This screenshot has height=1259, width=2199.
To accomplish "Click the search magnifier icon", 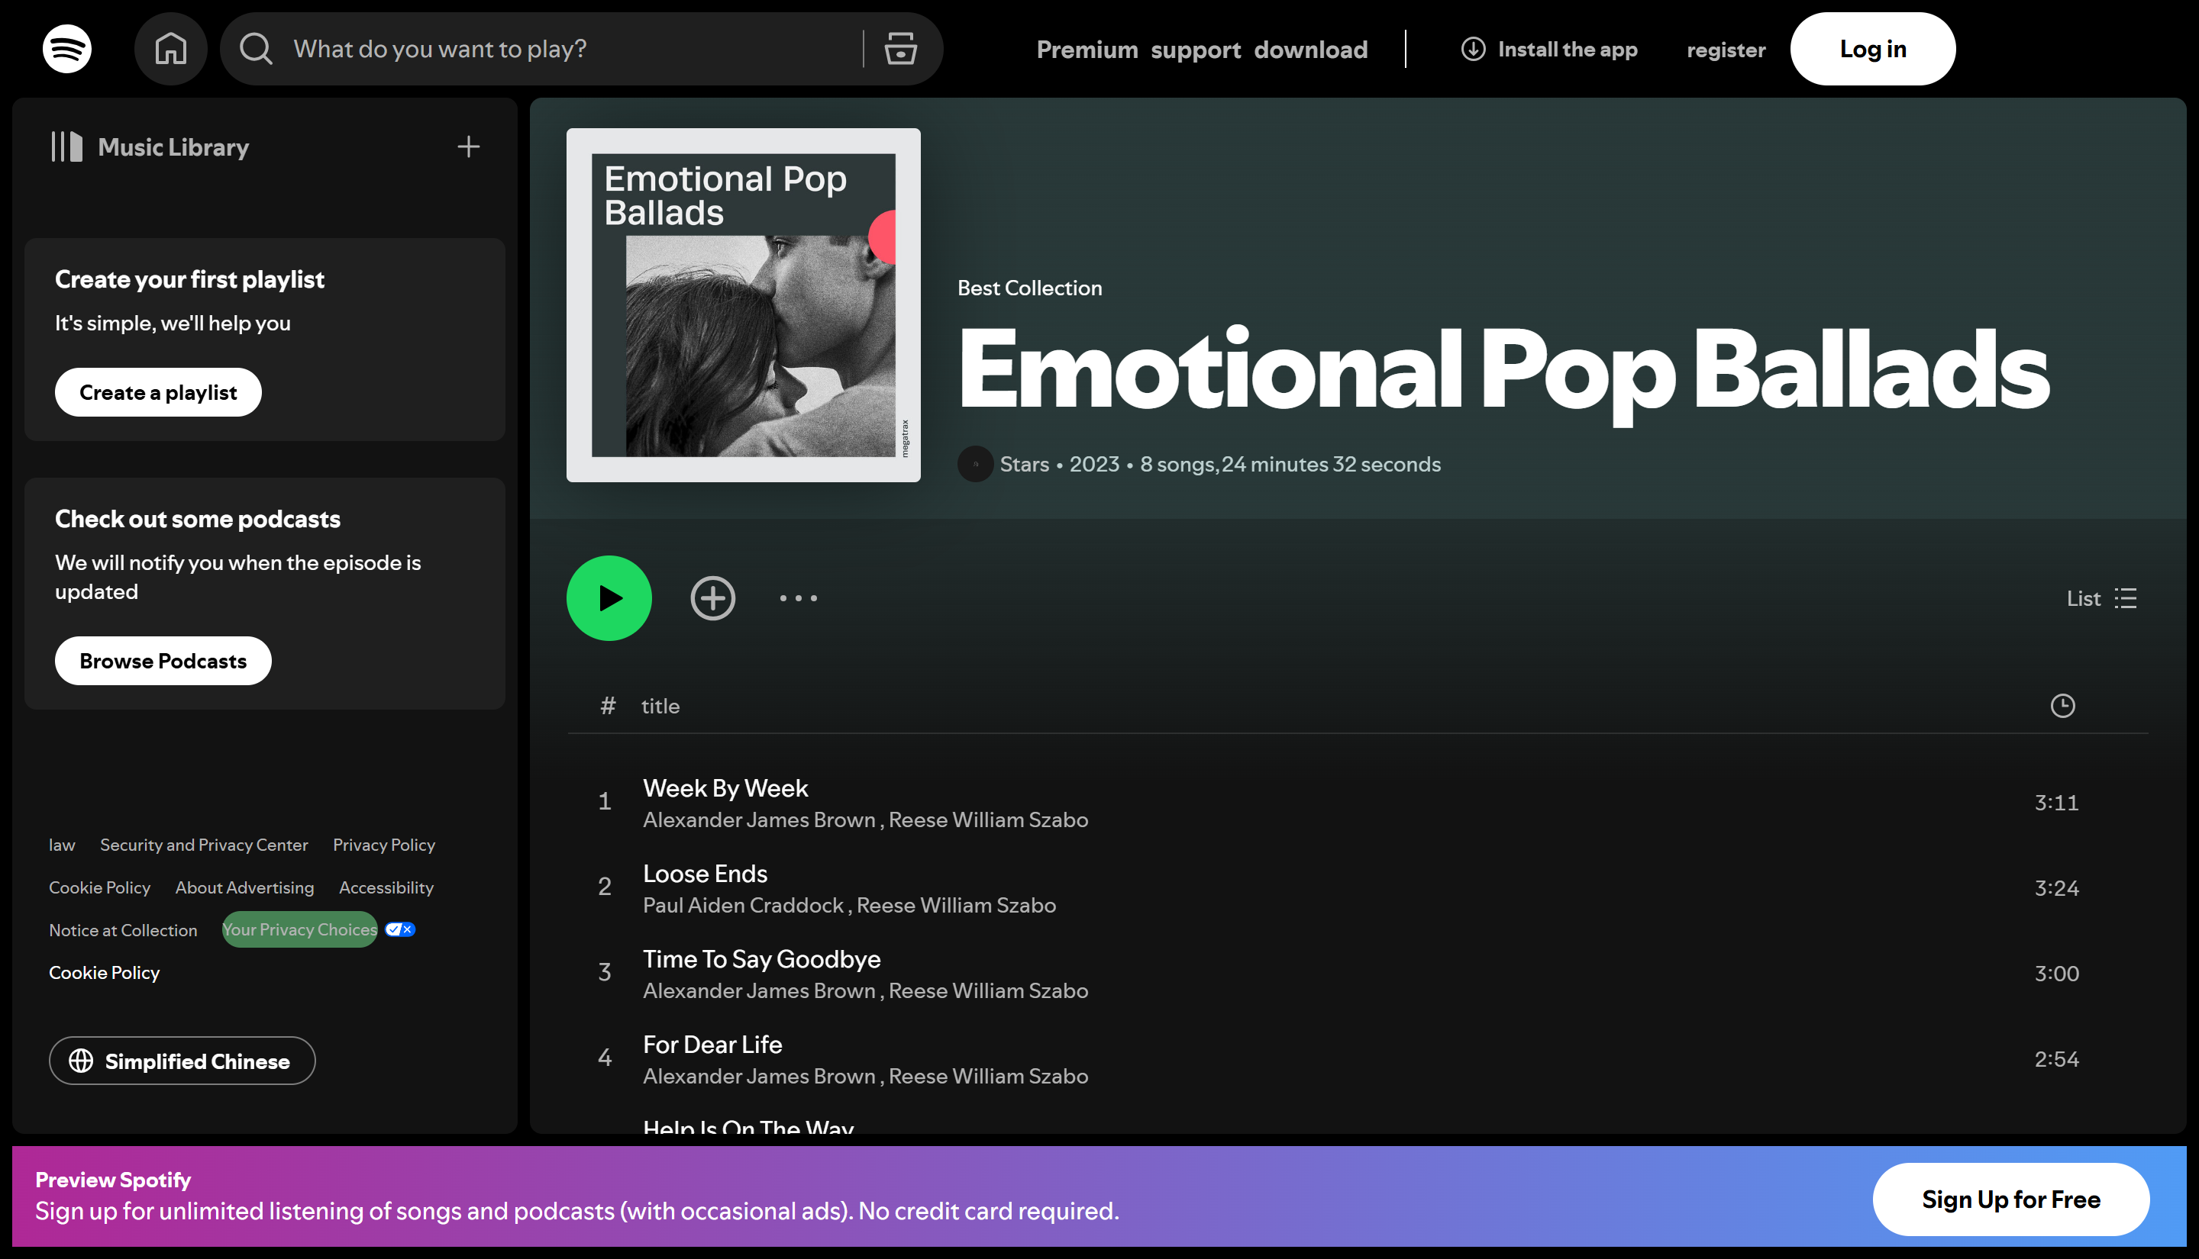I will click(x=256, y=50).
